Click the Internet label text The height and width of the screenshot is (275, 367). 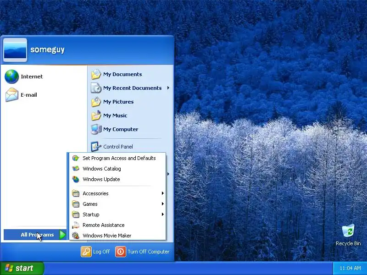(32, 77)
